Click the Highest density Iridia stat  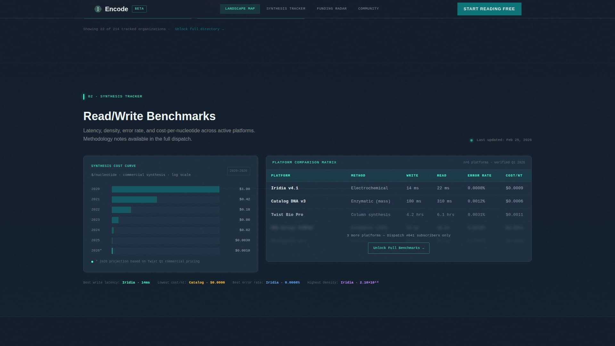343,283
